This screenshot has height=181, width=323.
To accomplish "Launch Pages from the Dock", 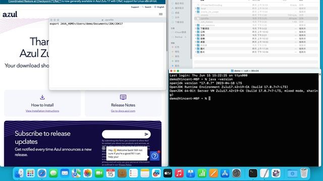I will click(x=213, y=173).
